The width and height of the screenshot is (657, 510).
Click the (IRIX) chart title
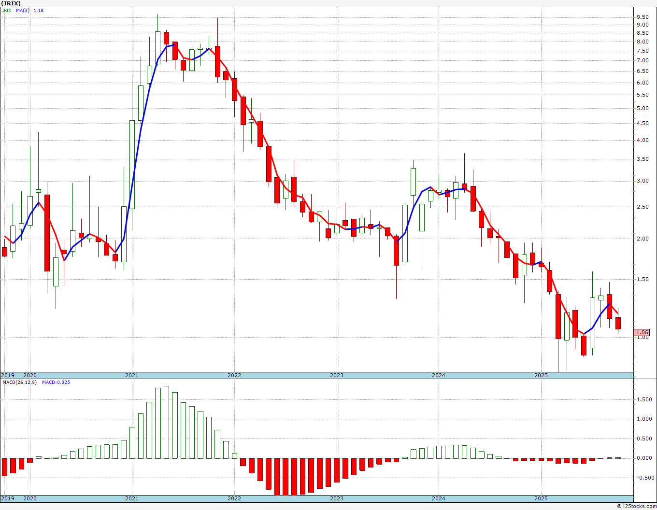click(x=11, y=3)
